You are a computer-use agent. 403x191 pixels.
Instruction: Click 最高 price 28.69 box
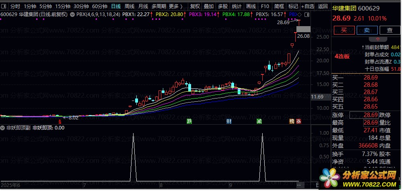[370, 123]
